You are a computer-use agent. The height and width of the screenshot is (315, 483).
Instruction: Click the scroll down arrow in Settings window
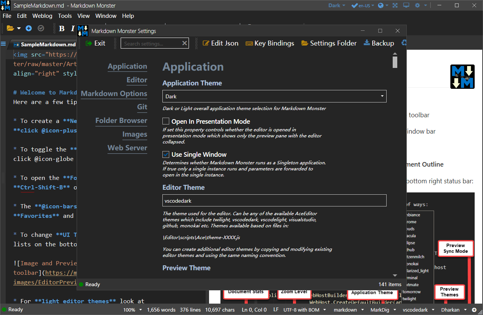[395, 276]
